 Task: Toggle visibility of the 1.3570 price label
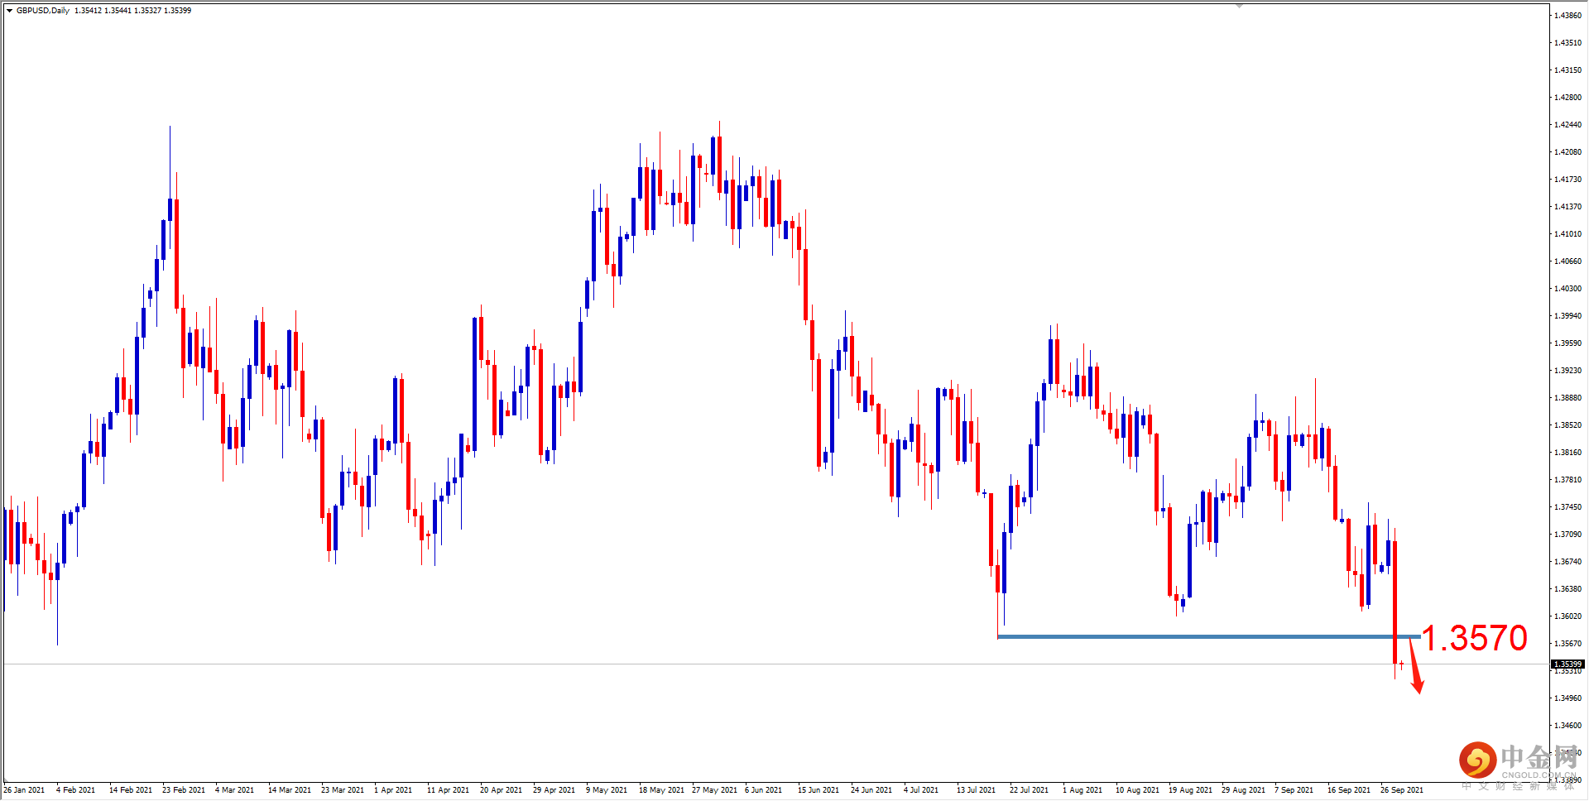tap(1474, 638)
